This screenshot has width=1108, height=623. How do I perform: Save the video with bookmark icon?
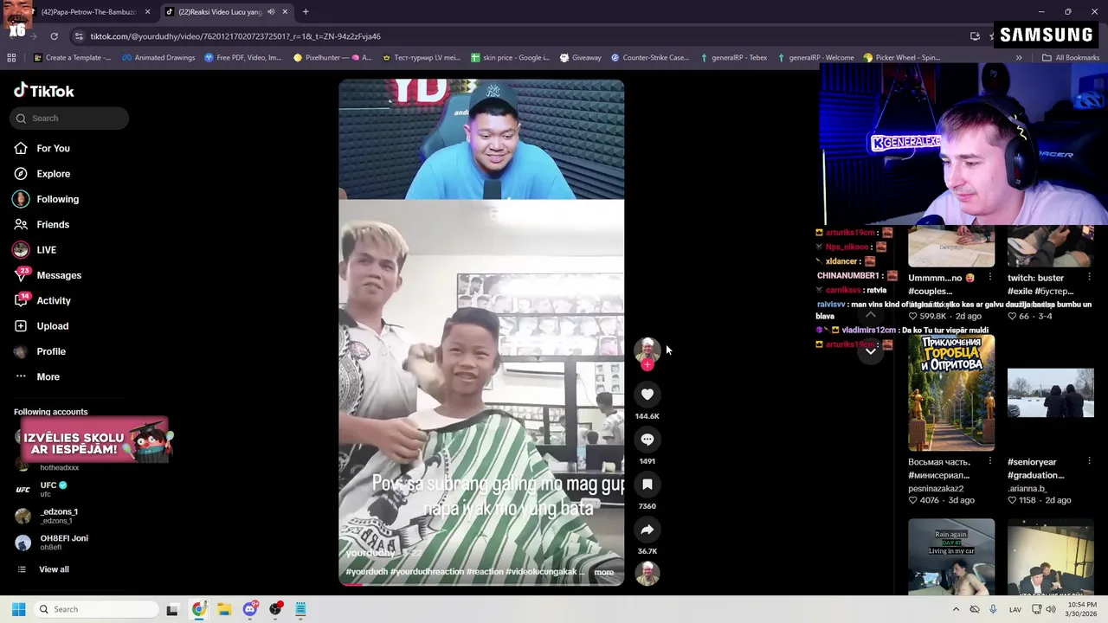click(x=647, y=485)
